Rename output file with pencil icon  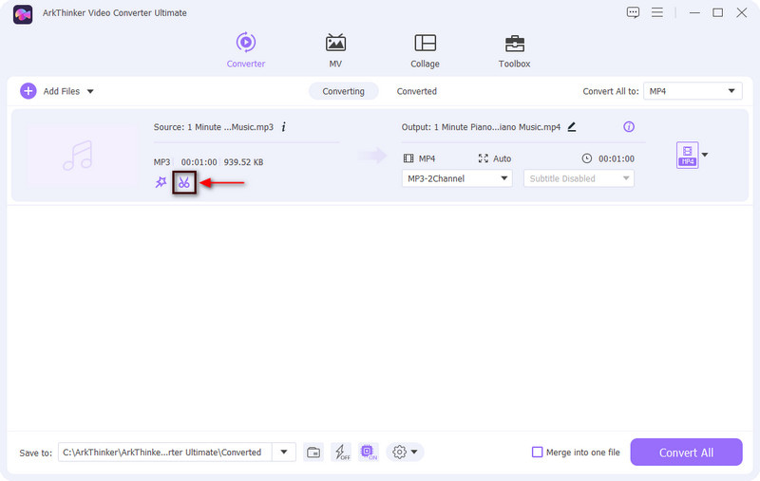(572, 127)
